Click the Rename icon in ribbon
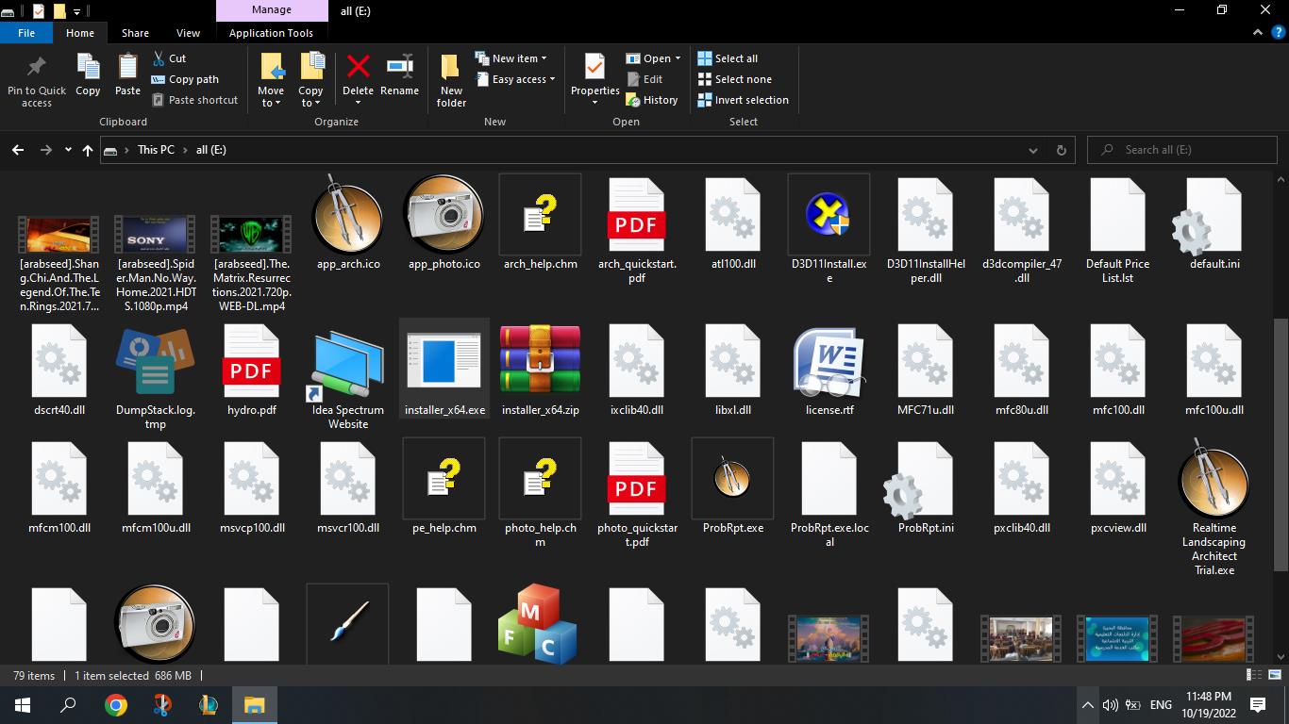This screenshot has width=1289, height=724. (399, 77)
